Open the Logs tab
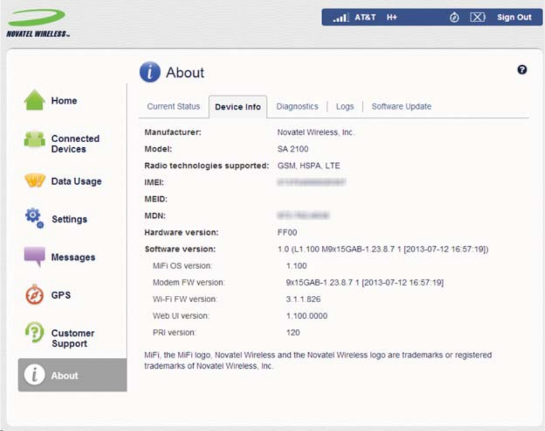545x431 pixels. (345, 106)
